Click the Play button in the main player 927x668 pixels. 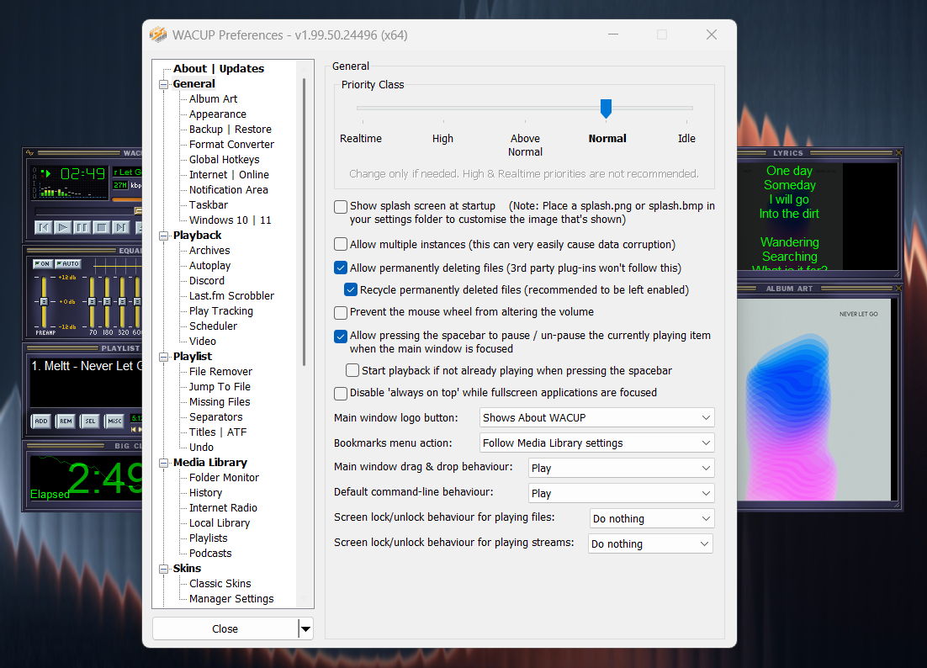[x=62, y=227]
